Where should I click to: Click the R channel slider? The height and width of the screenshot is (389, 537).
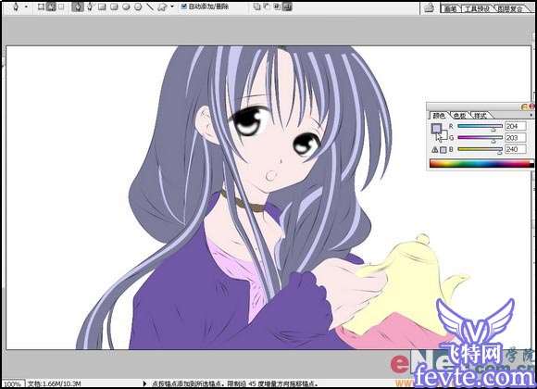pos(480,127)
